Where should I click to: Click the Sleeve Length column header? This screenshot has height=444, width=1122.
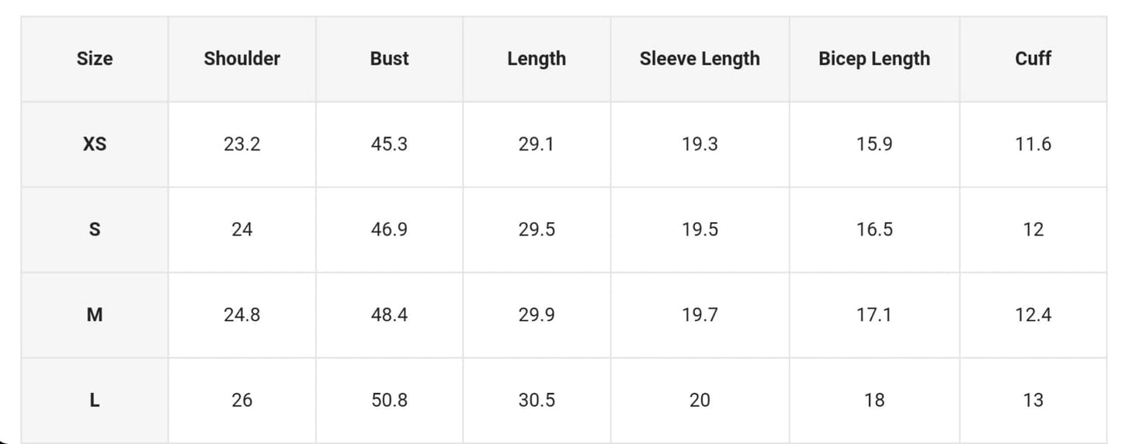pos(700,59)
